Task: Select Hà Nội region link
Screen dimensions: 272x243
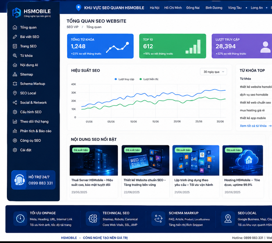Action: [154, 8]
